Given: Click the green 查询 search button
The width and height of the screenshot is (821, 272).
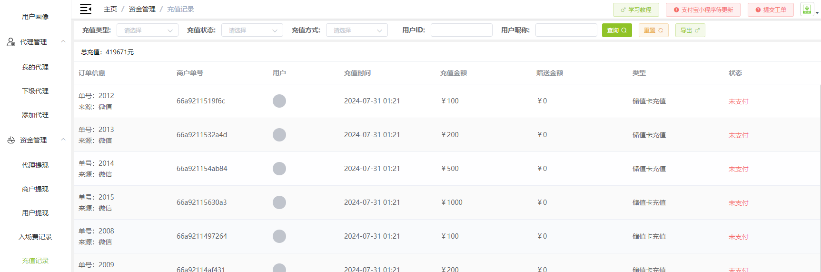Looking at the screenshot, I should 617,30.
